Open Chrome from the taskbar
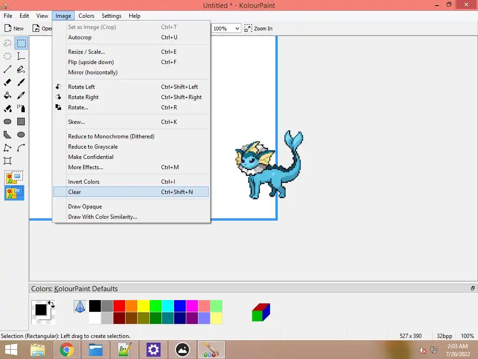478x359 pixels. point(66,350)
